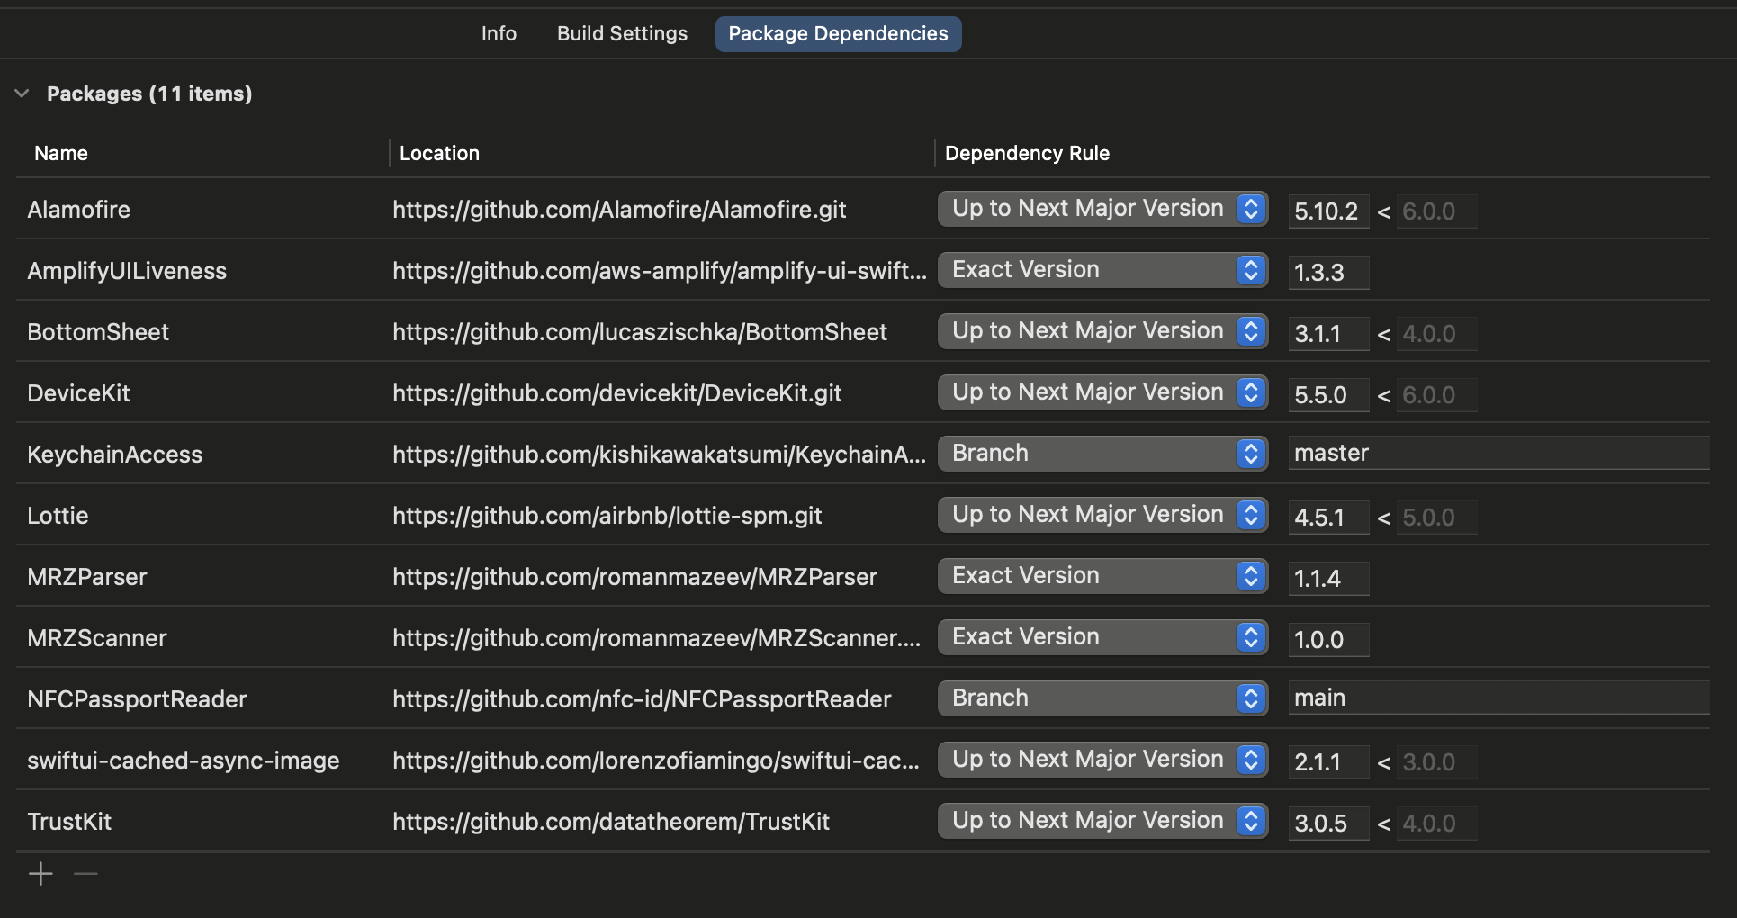Edit the Alamofire 5.10.2 version field

(1328, 211)
